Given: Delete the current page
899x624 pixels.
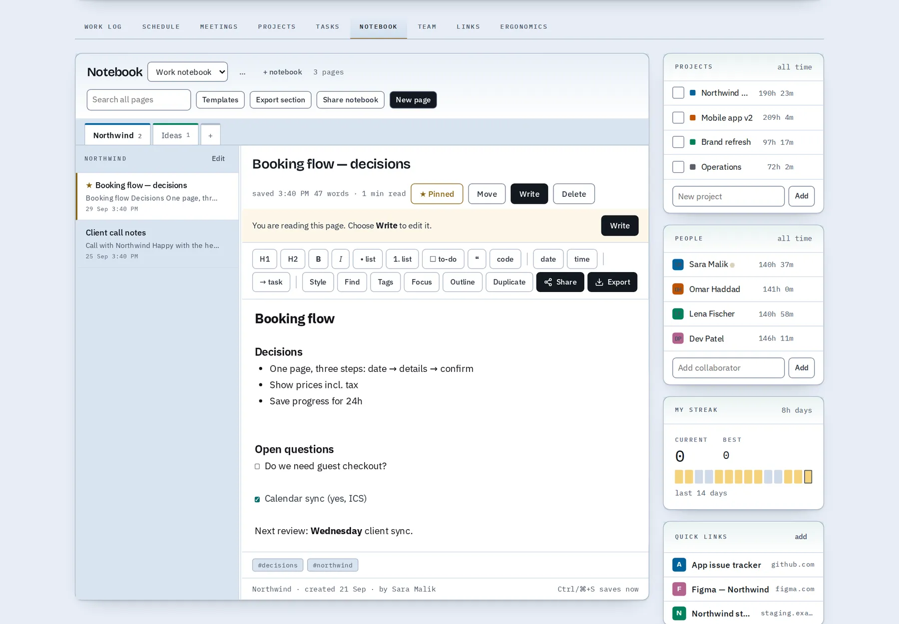Looking at the screenshot, I should tap(574, 194).
